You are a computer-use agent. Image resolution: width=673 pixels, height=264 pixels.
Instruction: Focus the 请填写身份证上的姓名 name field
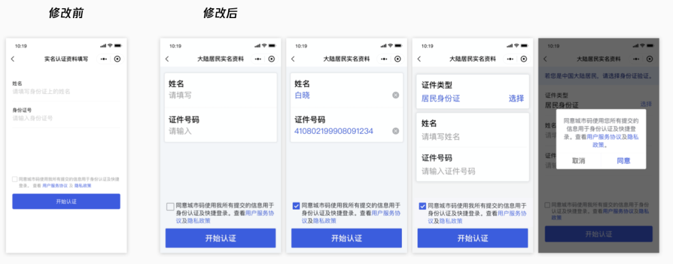[66, 92]
